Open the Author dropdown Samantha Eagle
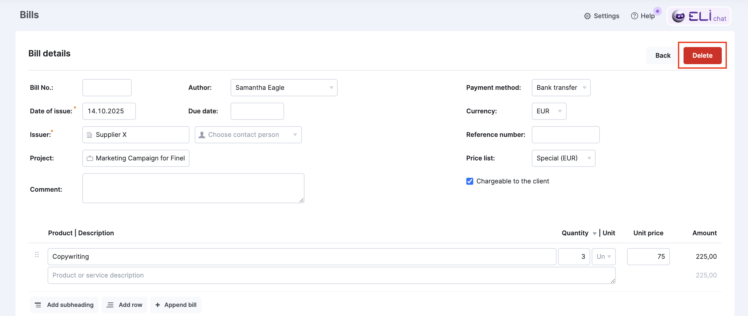The width and height of the screenshot is (748, 316). tap(284, 88)
